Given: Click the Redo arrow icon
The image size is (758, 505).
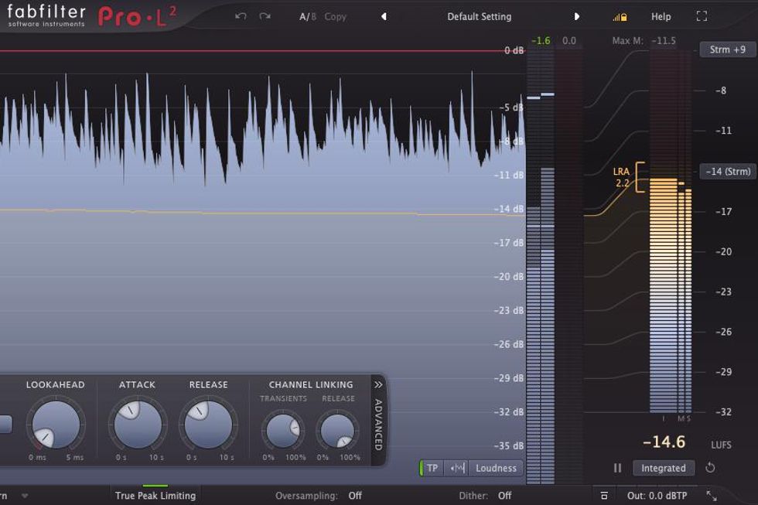Looking at the screenshot, I should tap(265, 16).
